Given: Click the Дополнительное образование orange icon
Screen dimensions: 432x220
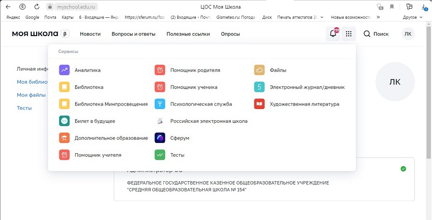Looking at the screenshot, I should point(64,138).
